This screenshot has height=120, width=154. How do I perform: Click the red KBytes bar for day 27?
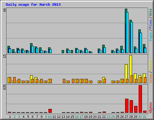pos(127,106)
